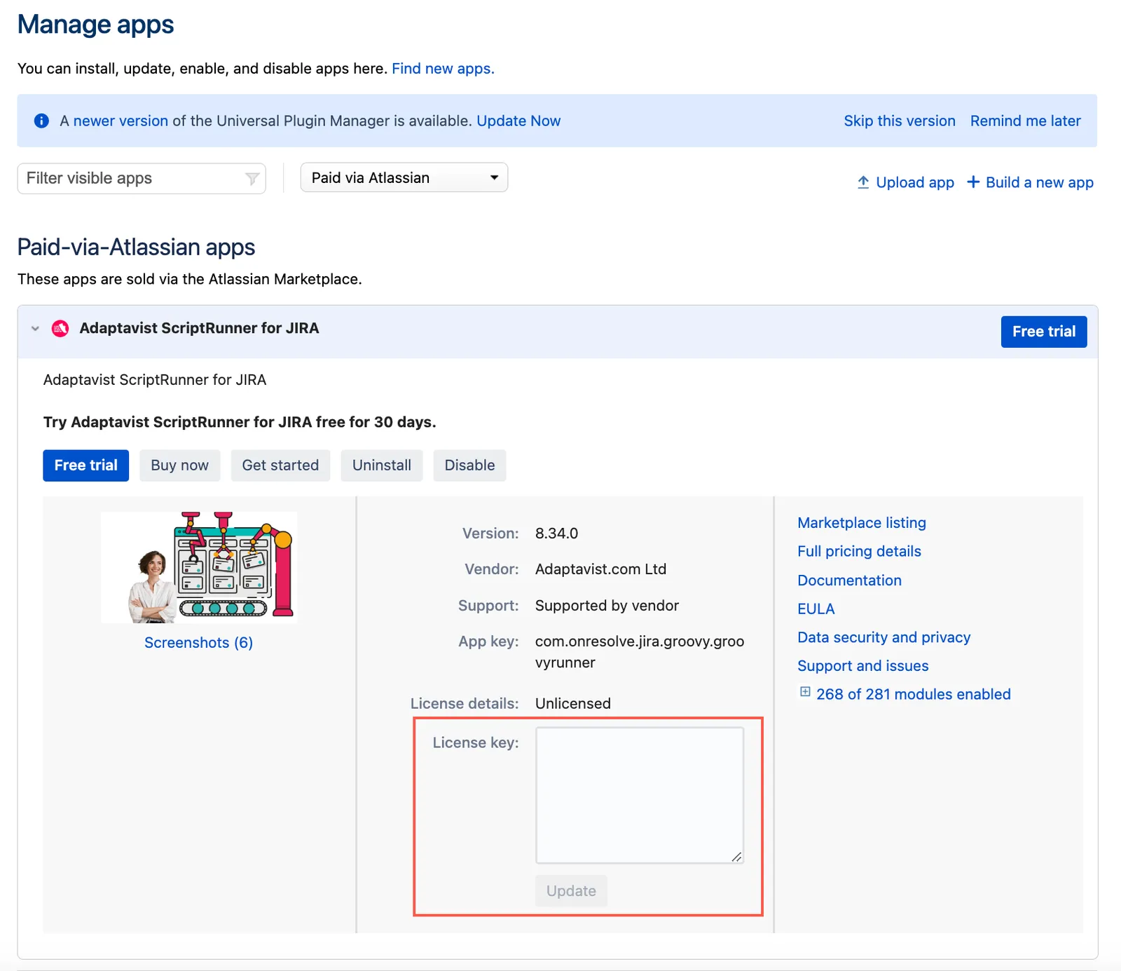
Task: Open the EULA link
Action: [816, 609]
